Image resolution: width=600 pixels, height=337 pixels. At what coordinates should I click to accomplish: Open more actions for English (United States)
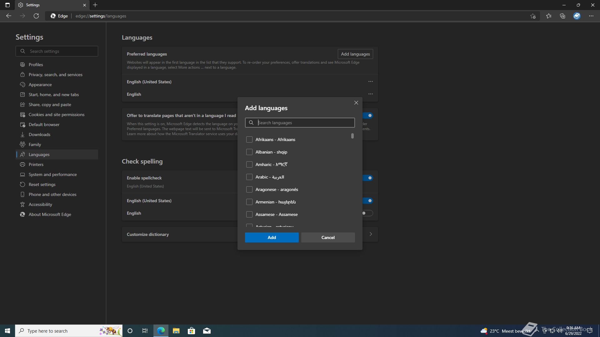pyautogui.click(x=370, y=81)
